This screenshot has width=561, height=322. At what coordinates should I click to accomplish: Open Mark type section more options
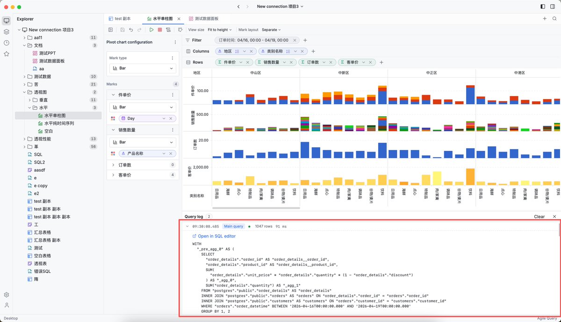[172, 58]
